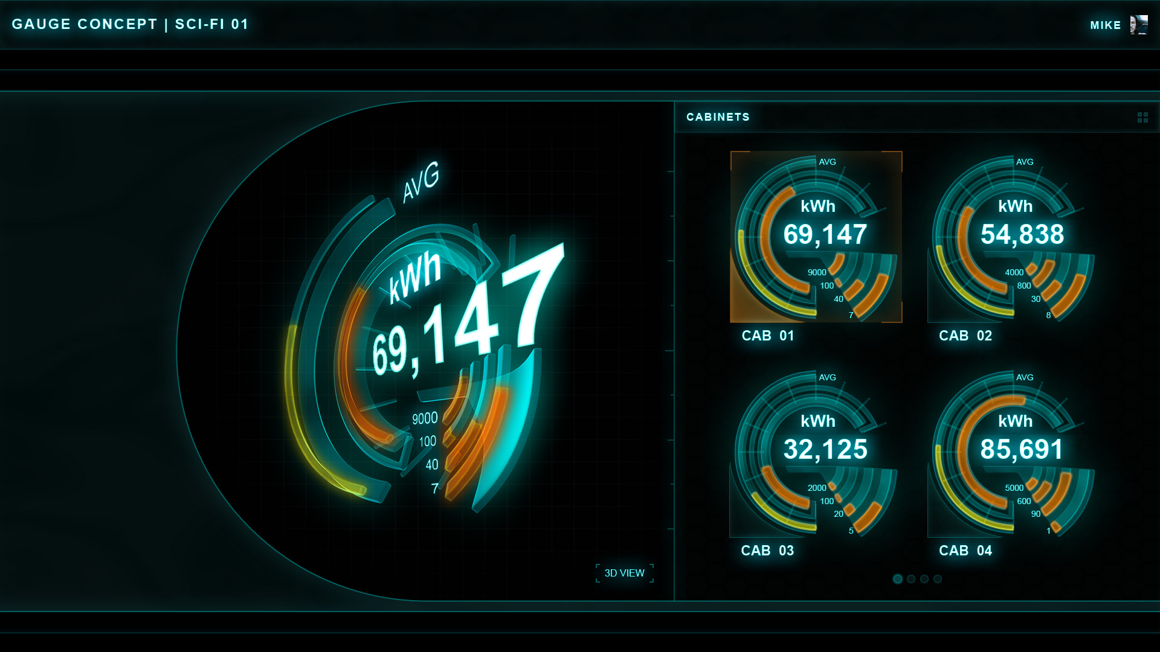The image size is (1160, 652).
Task: Click the CAB 04 label text
Action: click(x=965, y=551)
